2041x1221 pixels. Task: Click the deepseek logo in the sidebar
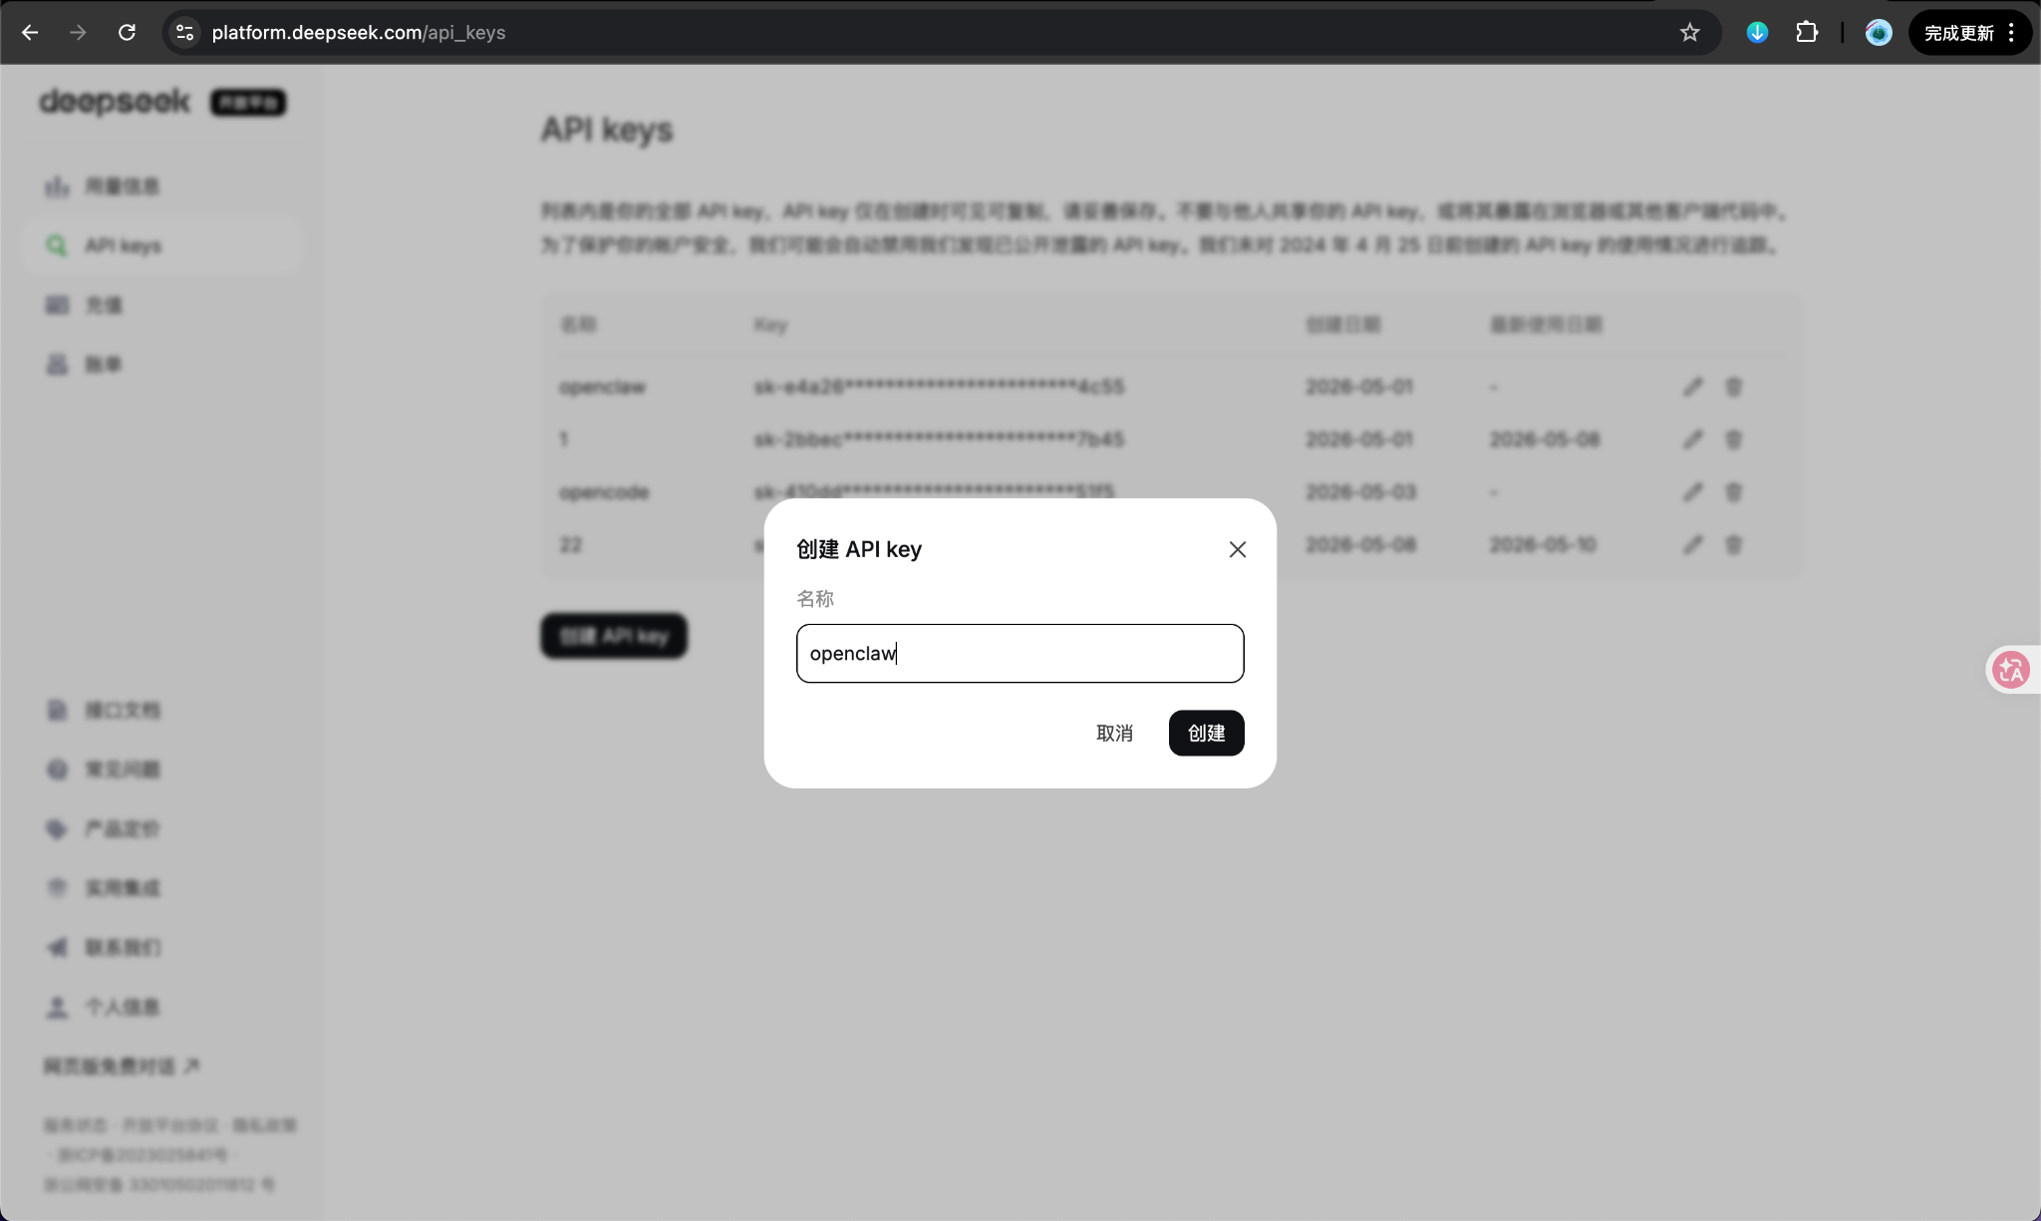pyautogui.click(x=115, y=102)
